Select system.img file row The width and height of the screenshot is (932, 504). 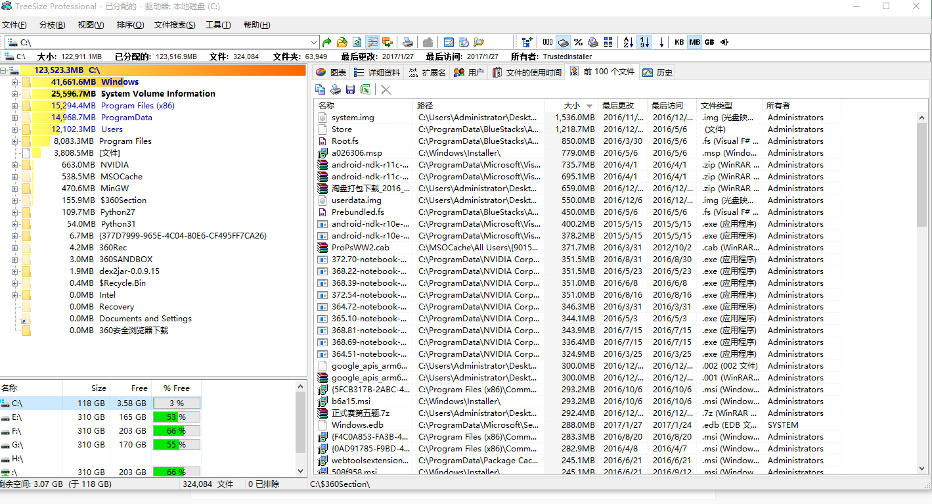pos(578,118)
